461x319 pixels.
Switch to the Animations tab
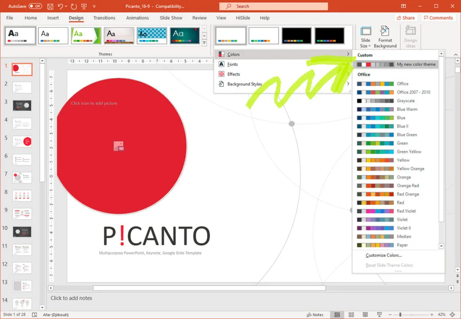pyautogui.click(x=138, y=18)
